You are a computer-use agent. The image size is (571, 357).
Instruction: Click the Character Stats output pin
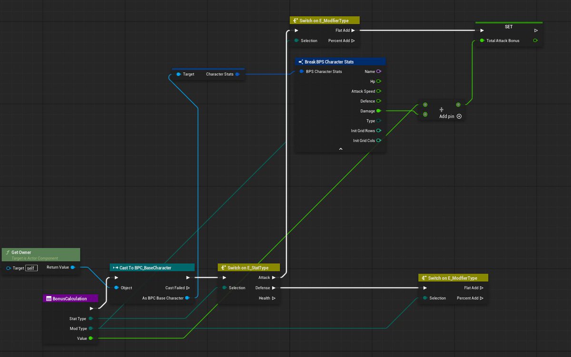[237, 74]
